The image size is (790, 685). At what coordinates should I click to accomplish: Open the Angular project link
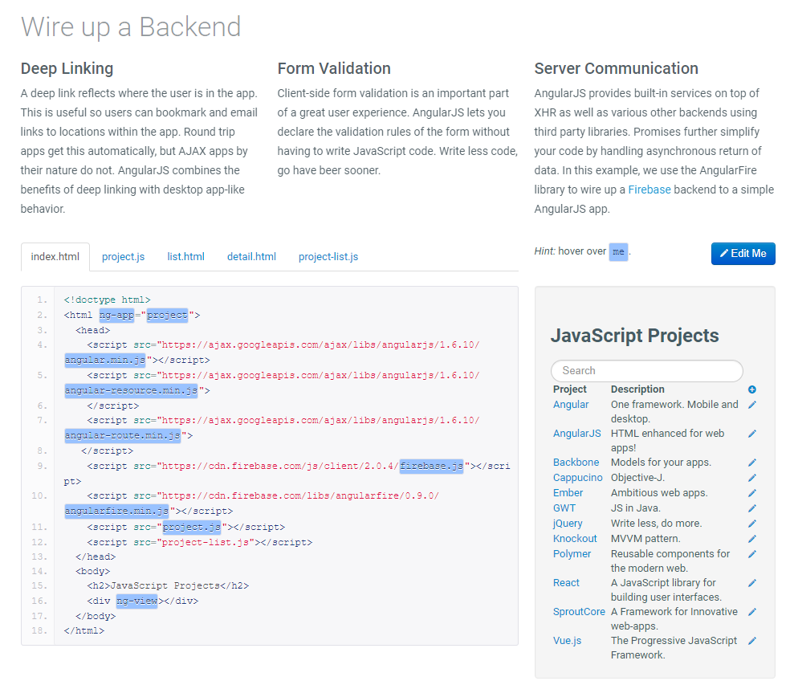(x=570, y=404)
